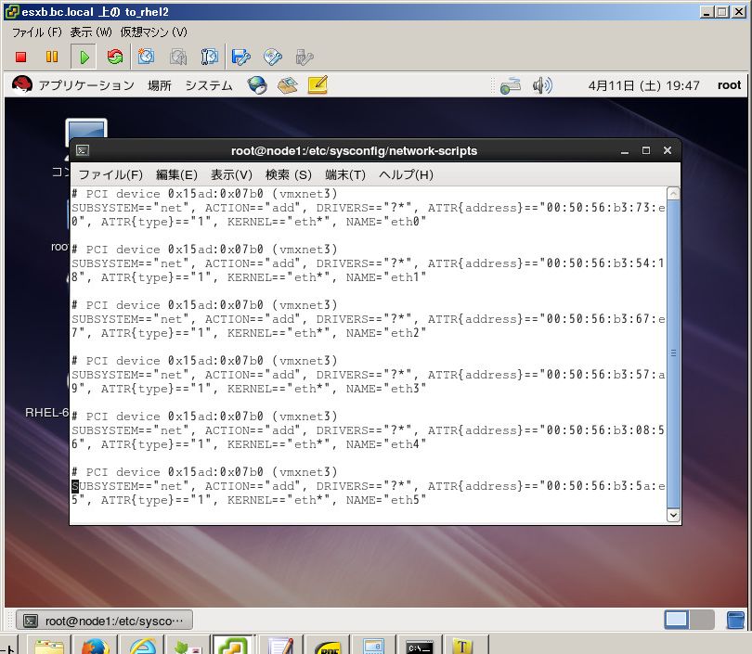Screen dimensions: 752x654
Task: Click the rule line with address 00:50:56:b3:57:a
Action: (x=369, y=375)
